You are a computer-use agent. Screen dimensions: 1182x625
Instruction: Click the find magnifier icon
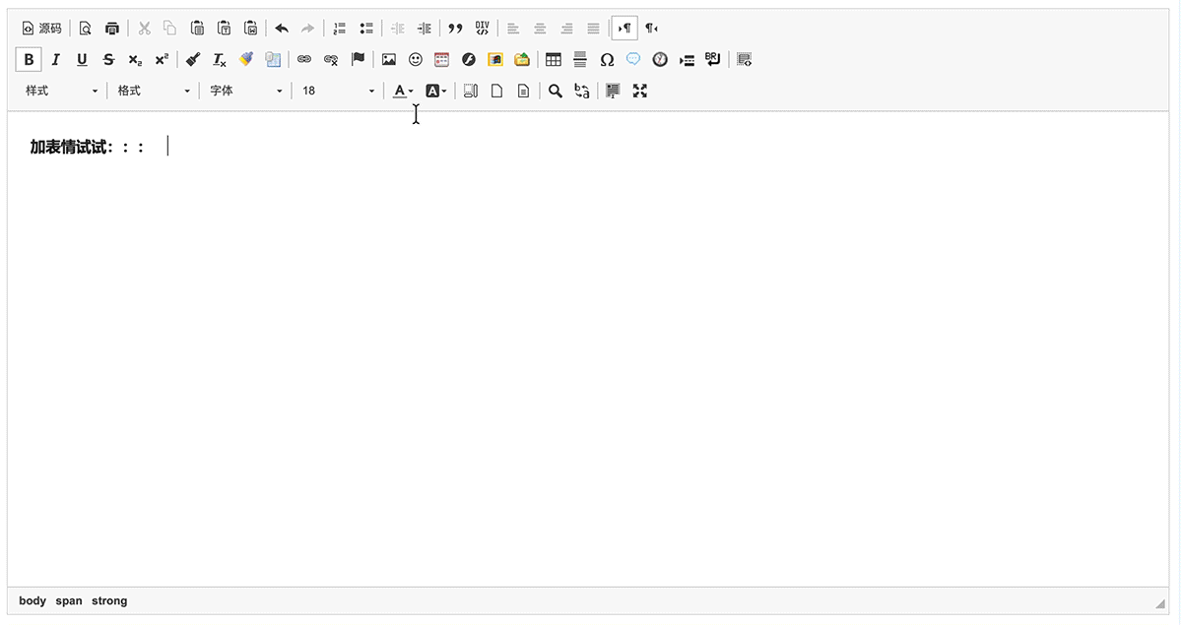[x=556, y=92]
